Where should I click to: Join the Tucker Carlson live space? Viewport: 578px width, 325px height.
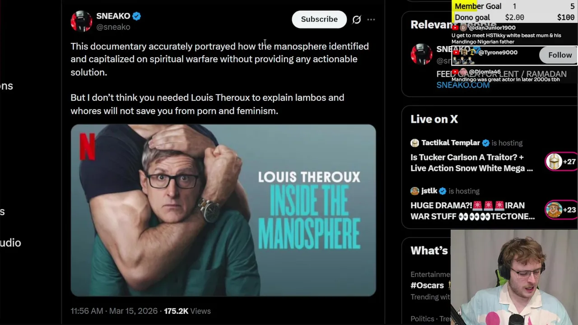coord(471,162)
